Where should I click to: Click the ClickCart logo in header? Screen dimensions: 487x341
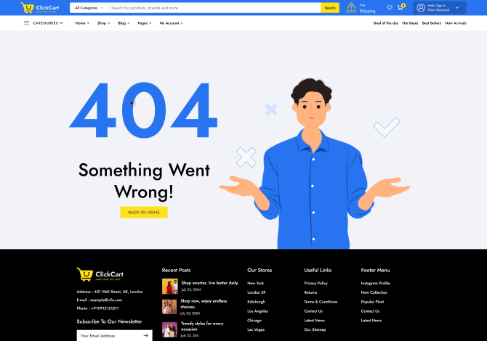pos(40,8)
